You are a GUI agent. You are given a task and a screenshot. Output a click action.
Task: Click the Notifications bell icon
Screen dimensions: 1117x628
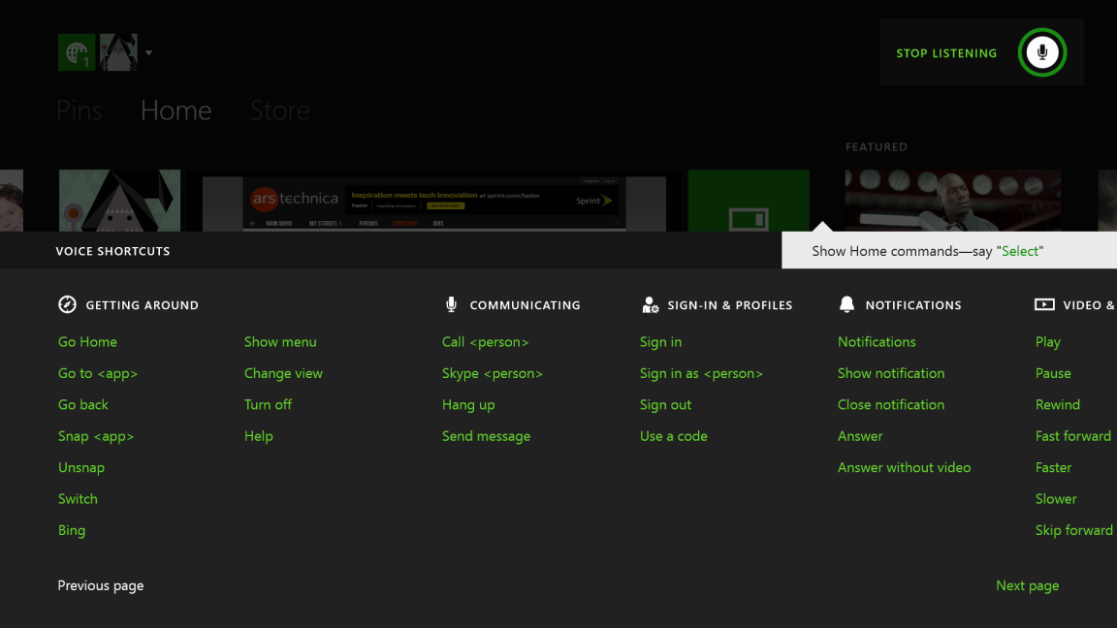[846, 303]
